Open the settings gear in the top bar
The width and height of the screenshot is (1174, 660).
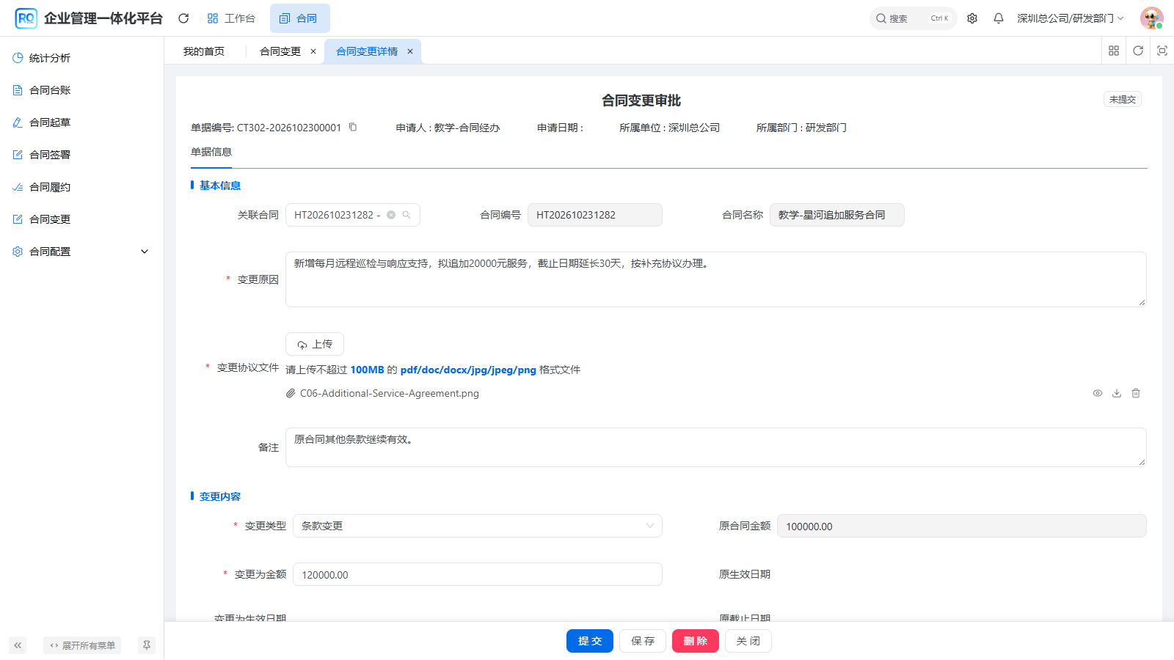tap(972, 18)
